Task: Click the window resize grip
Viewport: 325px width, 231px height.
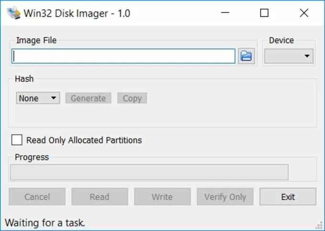Action: click(319, 224)
